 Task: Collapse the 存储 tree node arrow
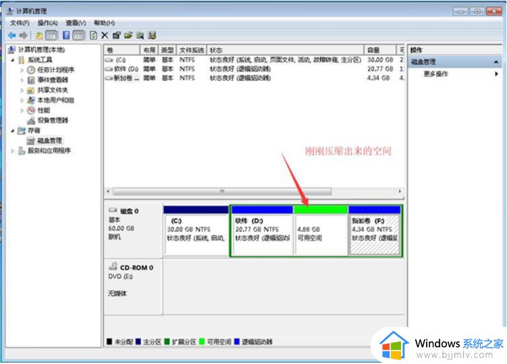13,131
